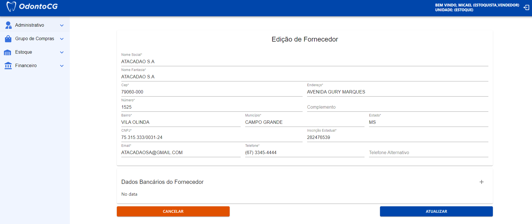Click the Estoque warehouse icon

point(8,52)
